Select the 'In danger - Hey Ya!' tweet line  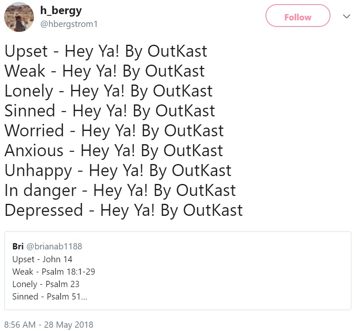(x=120, y=191)
